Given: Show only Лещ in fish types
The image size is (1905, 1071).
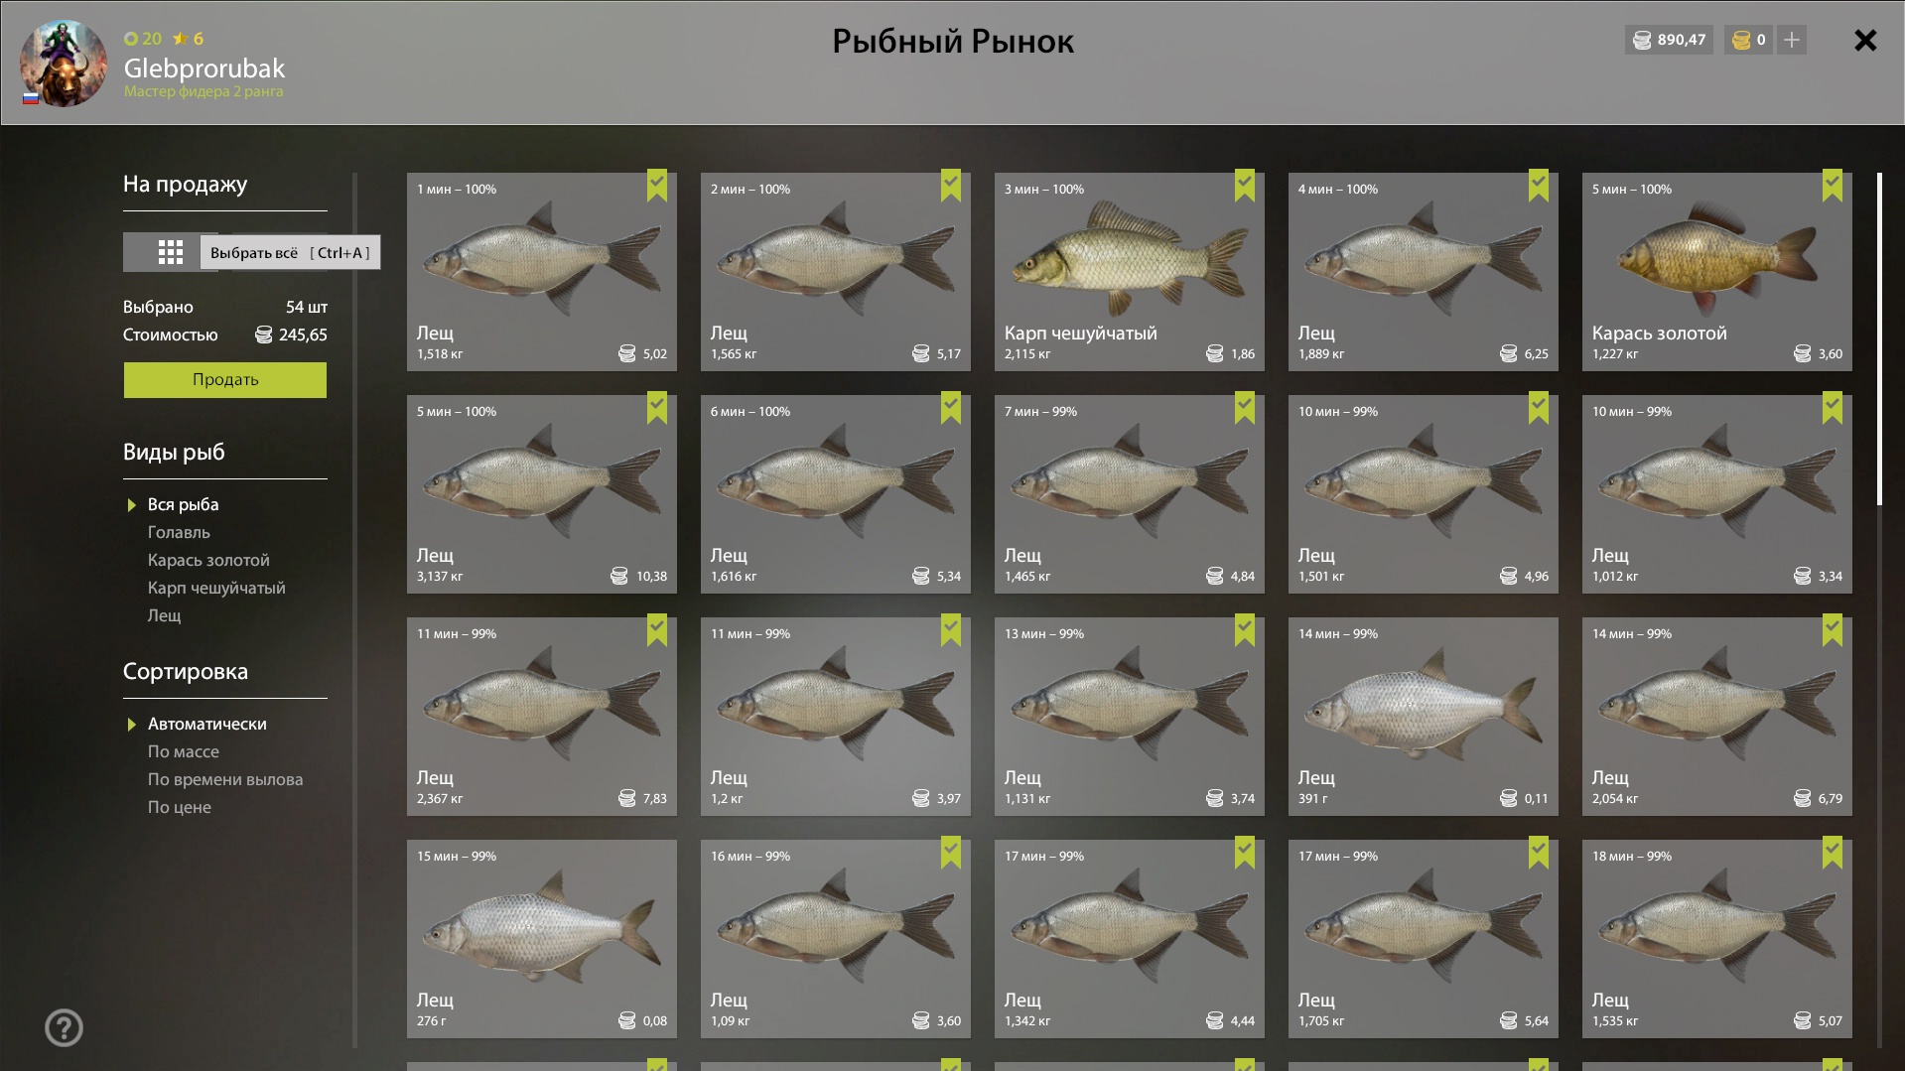Looking at the screenshot, I should click(165, 615).
